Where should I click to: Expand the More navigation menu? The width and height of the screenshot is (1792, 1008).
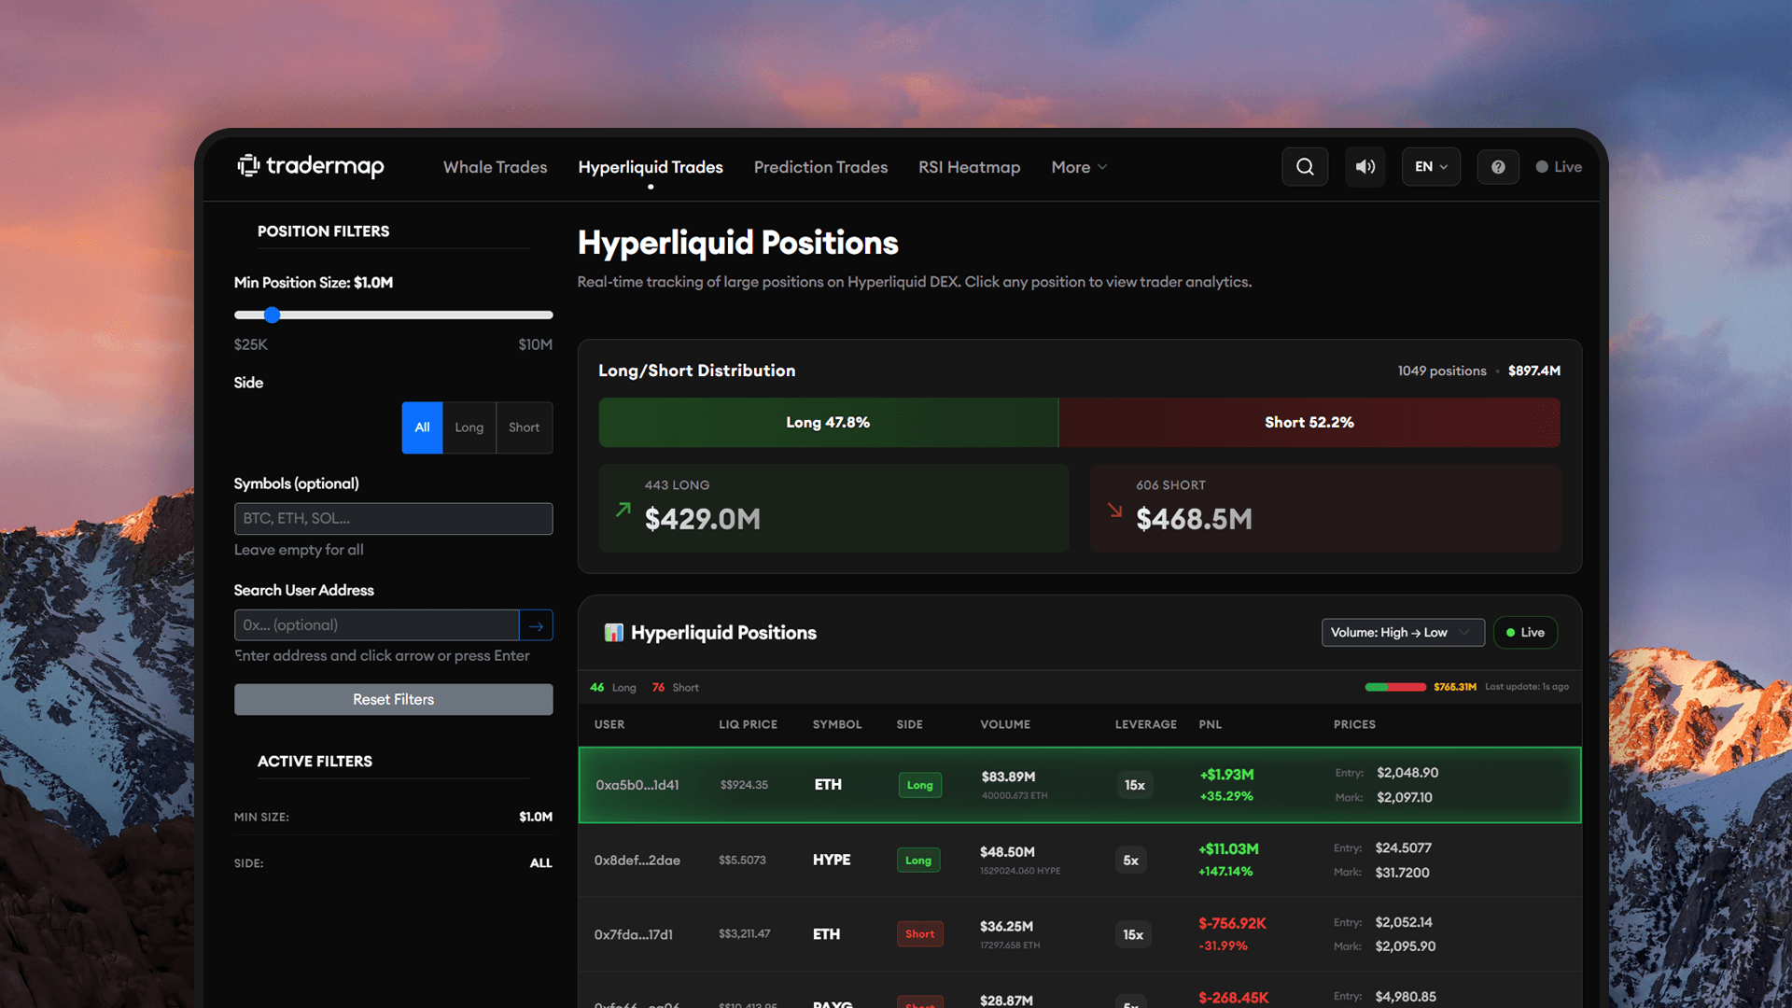point(1078,166)
